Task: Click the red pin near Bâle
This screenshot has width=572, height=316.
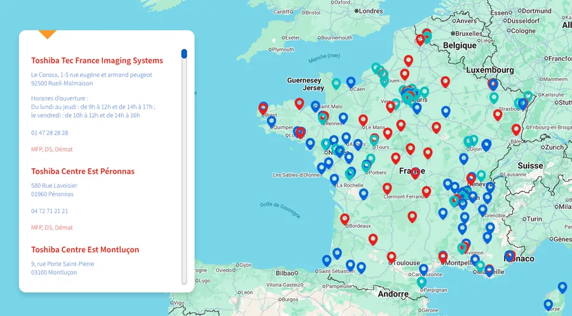Action: pos(516,129)
